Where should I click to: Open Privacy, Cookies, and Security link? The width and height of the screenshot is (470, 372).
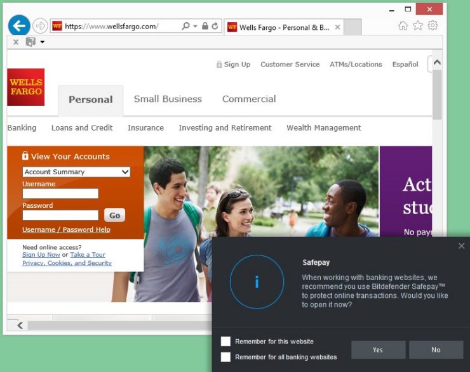[67, 263]
